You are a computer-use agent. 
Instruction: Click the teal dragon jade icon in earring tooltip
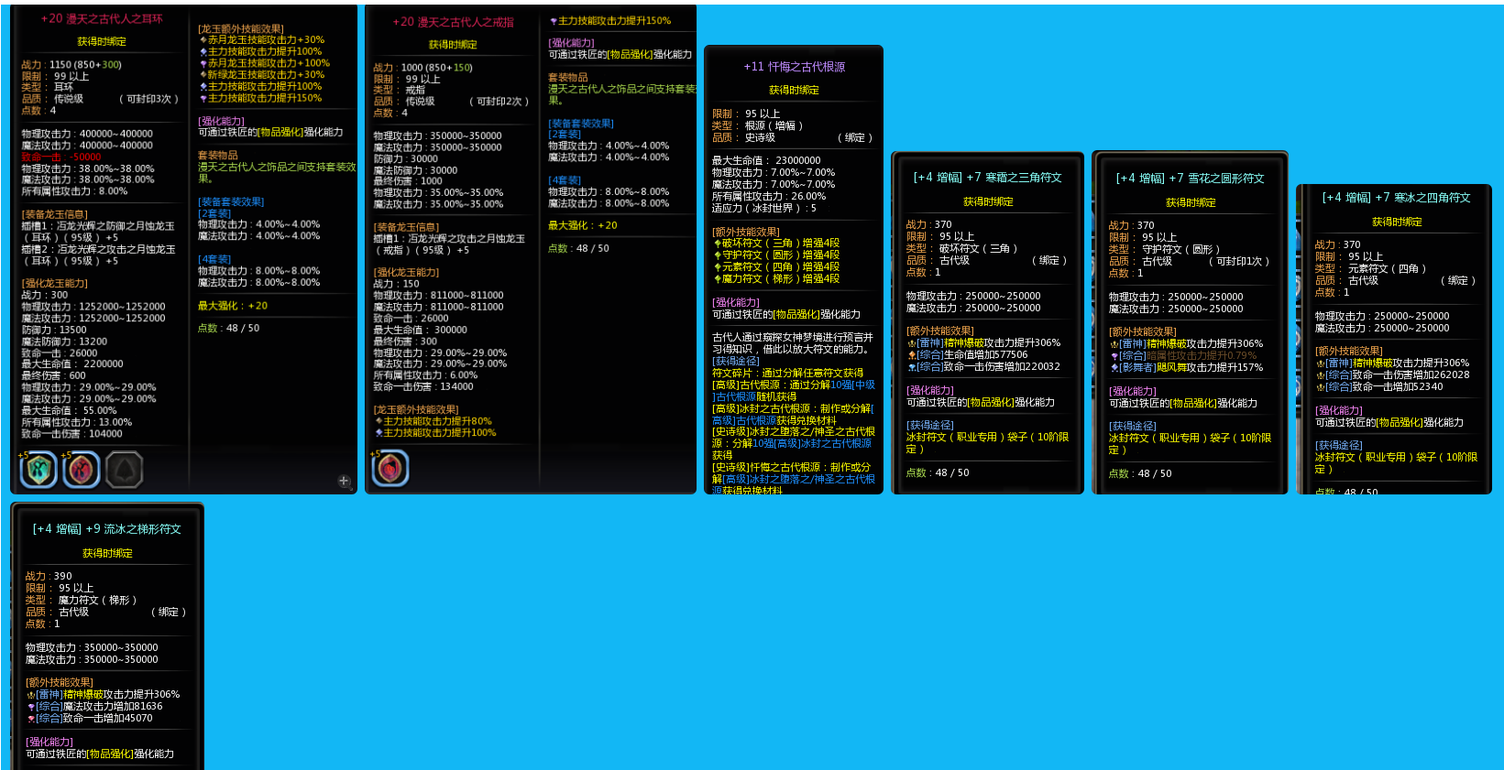(x=39, y=470)
